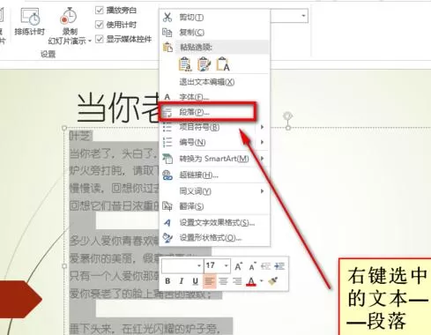Expand the Synonyms (同义词) submenu arrow
Viewport: 431px width, 335px height.
click(262, 191)
